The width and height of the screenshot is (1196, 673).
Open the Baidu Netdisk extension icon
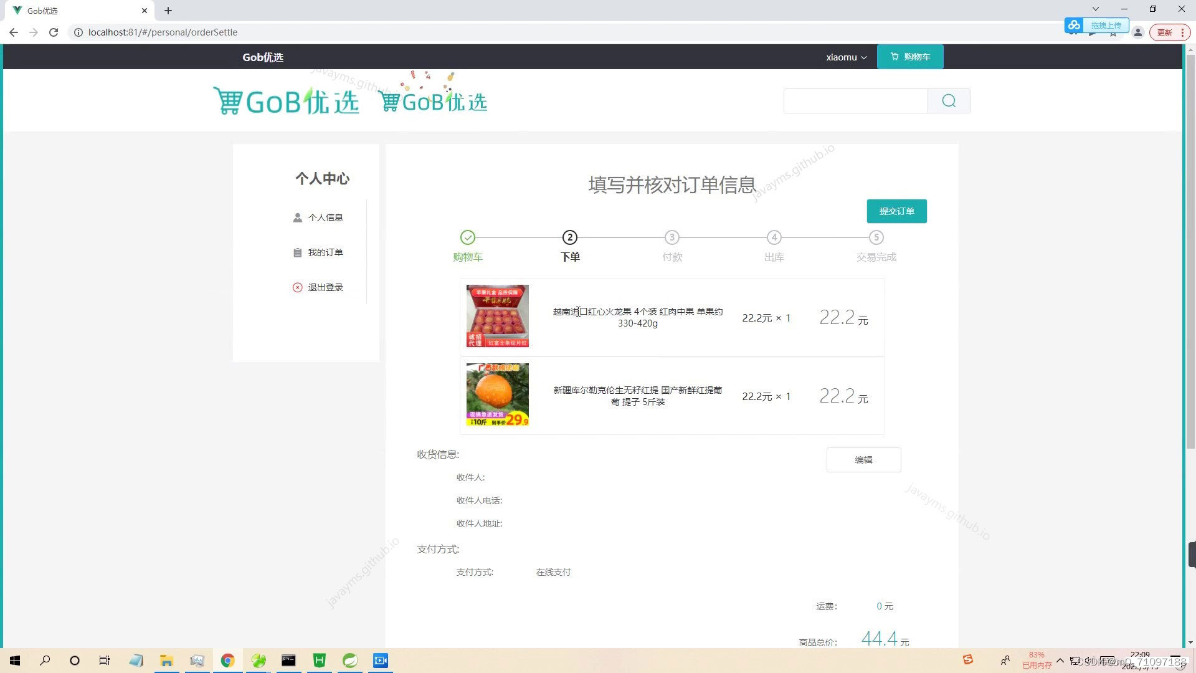coord(1074,25)
